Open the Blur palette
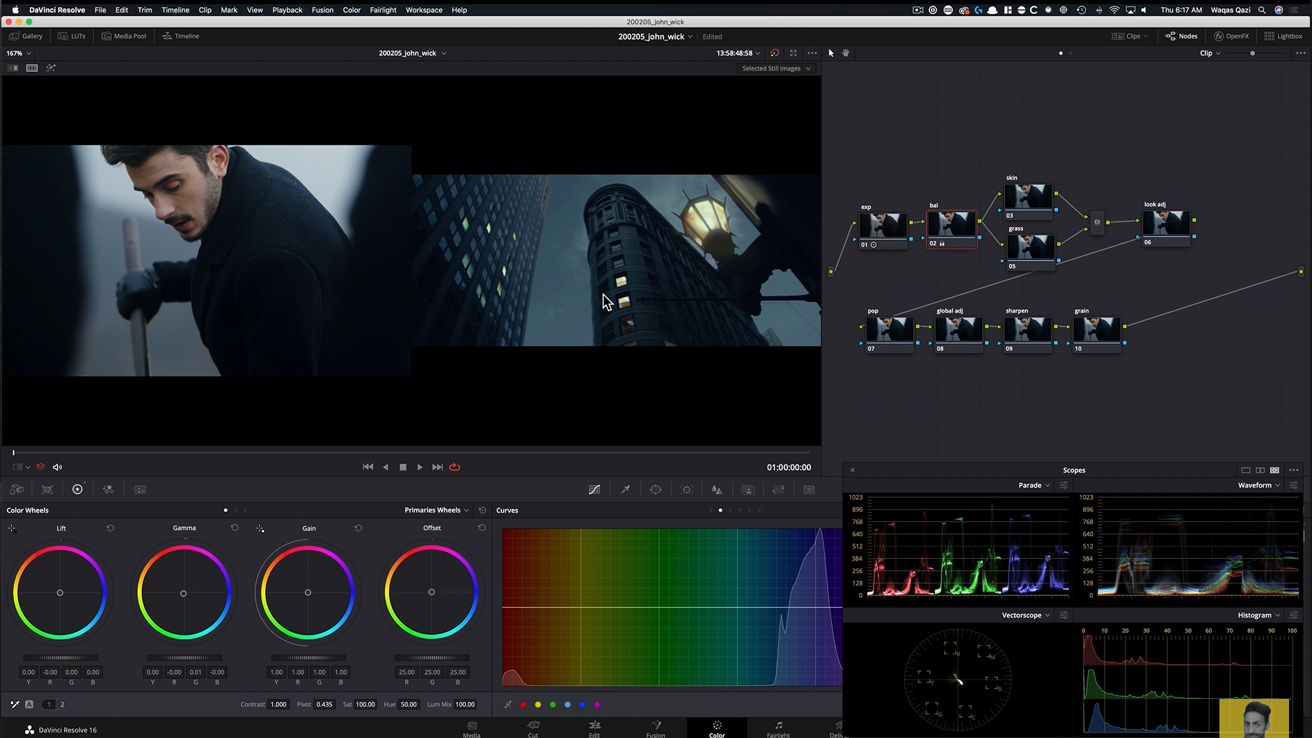The height and width of the screenshot is (738, 1312). pos(717,489)
